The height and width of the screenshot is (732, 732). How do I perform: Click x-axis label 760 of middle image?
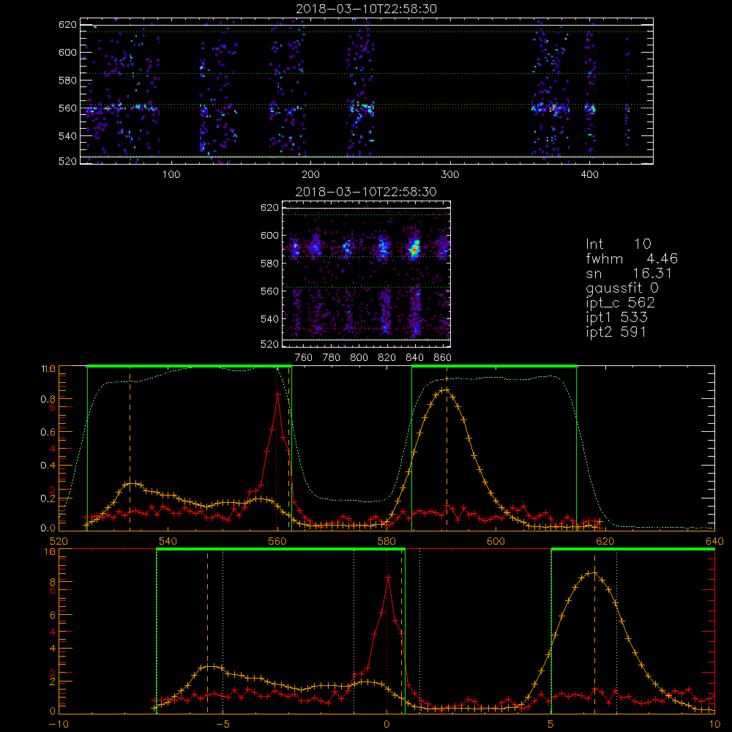[304, 358]
